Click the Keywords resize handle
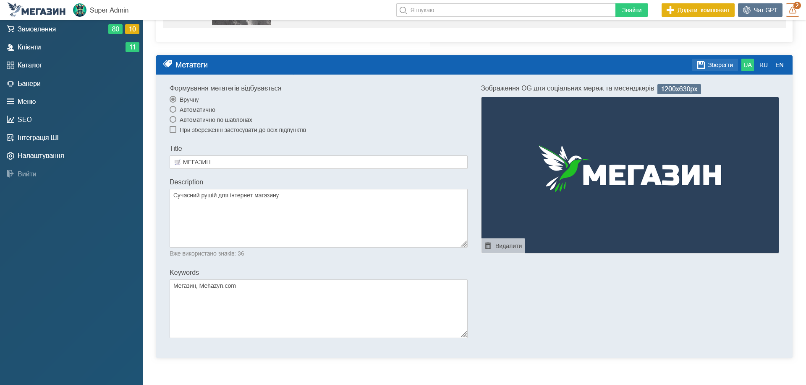806x385 pixels. pos(464,334)
